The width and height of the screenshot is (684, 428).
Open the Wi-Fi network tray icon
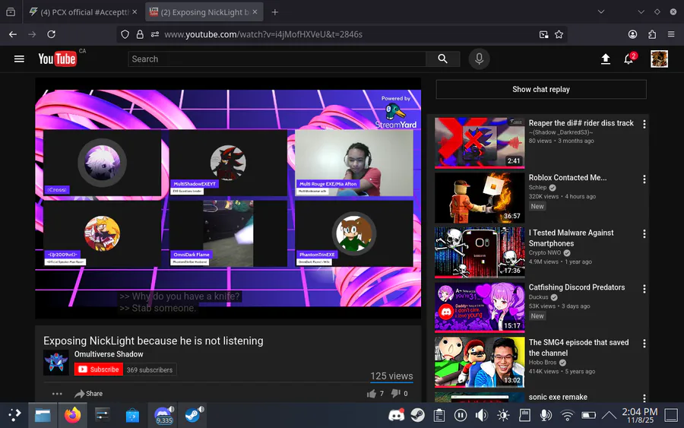click(567, 415)
